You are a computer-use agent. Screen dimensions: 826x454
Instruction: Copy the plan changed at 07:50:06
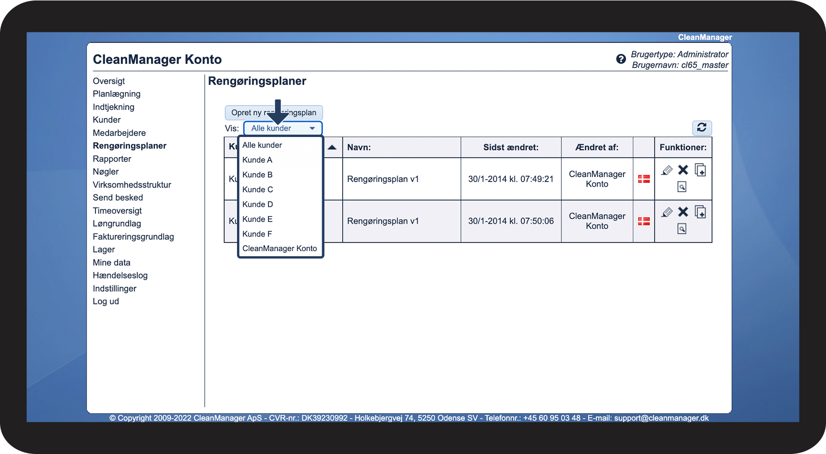point(700,212)
